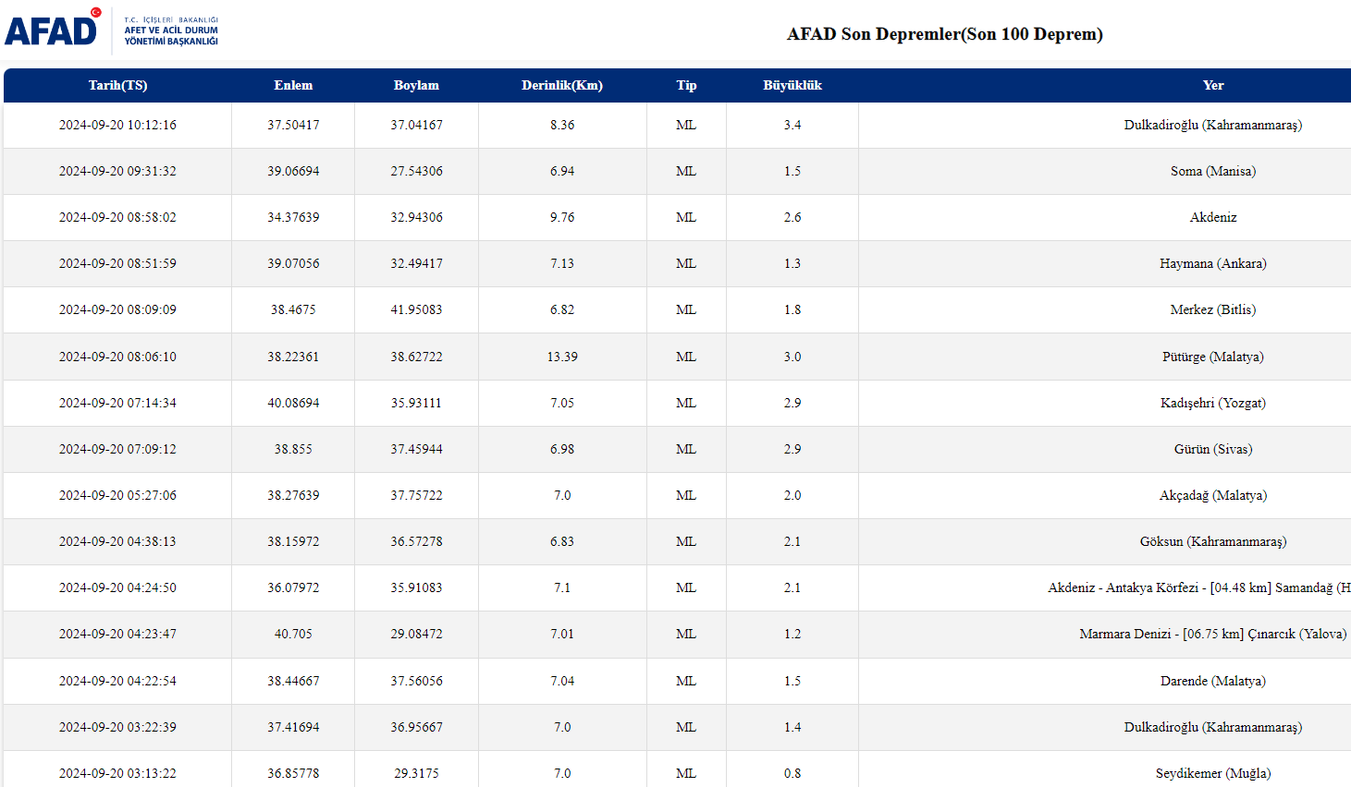Click the Yer column header

coord(1213,85)
